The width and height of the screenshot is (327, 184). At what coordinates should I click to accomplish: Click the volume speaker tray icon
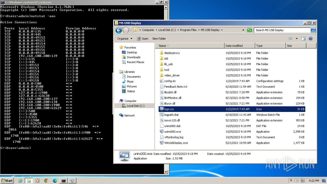pos(297,181)
